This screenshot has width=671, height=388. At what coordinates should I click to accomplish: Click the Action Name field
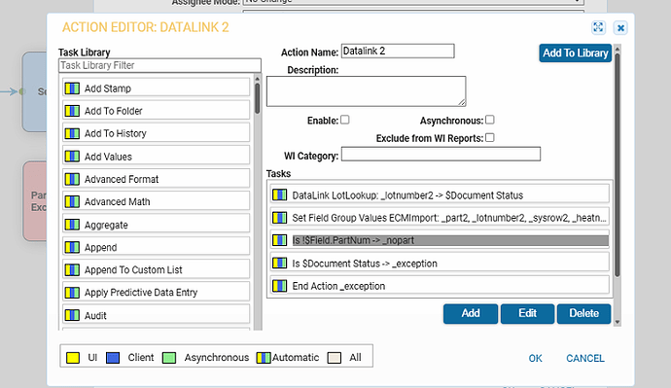point(398,51)
